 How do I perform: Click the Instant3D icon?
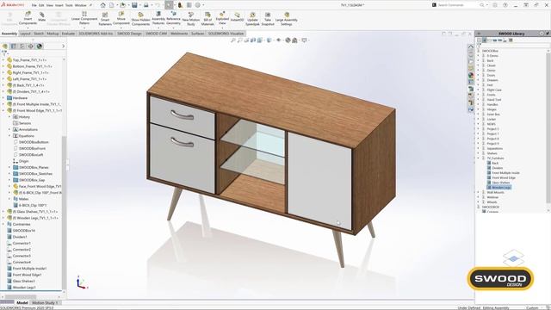[238, 17]
